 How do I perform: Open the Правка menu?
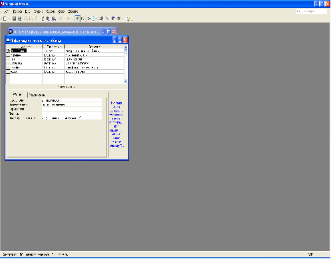tap(17, 11)
